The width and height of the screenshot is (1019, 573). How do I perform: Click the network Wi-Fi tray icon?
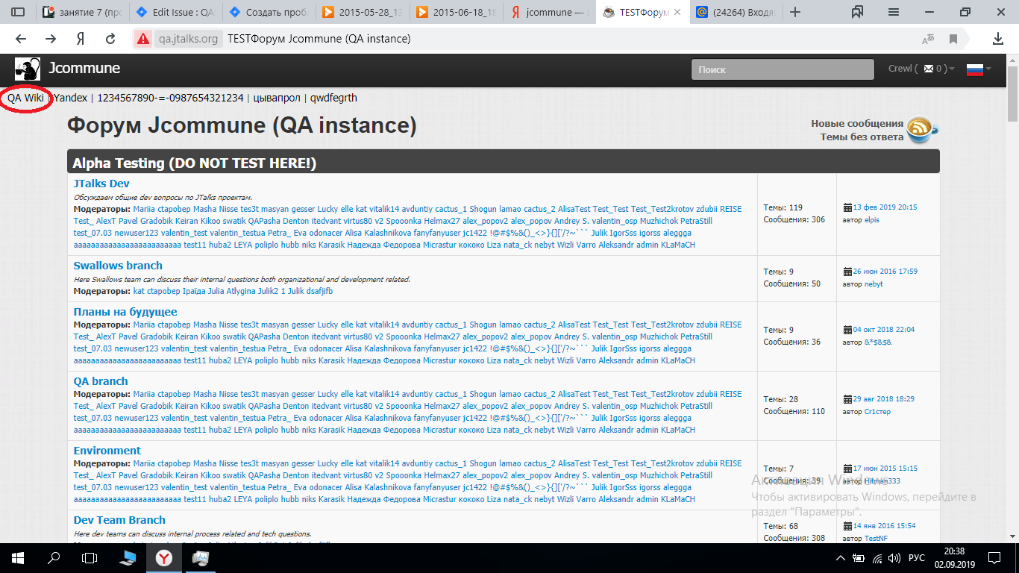[877, 558]
